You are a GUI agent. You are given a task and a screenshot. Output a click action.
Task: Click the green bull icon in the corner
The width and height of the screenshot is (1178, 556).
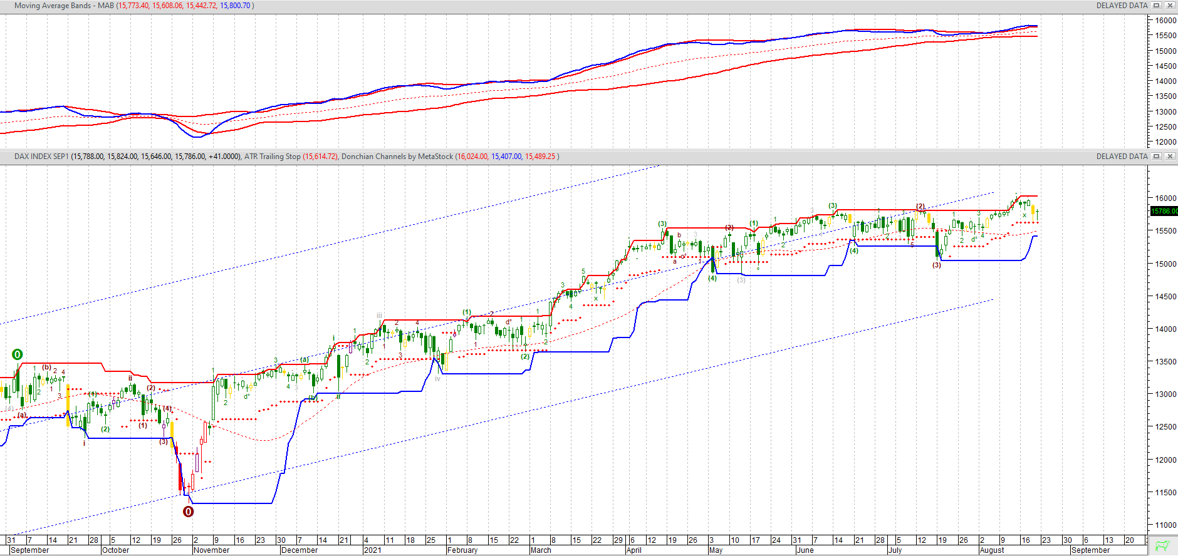point(1162,545)
